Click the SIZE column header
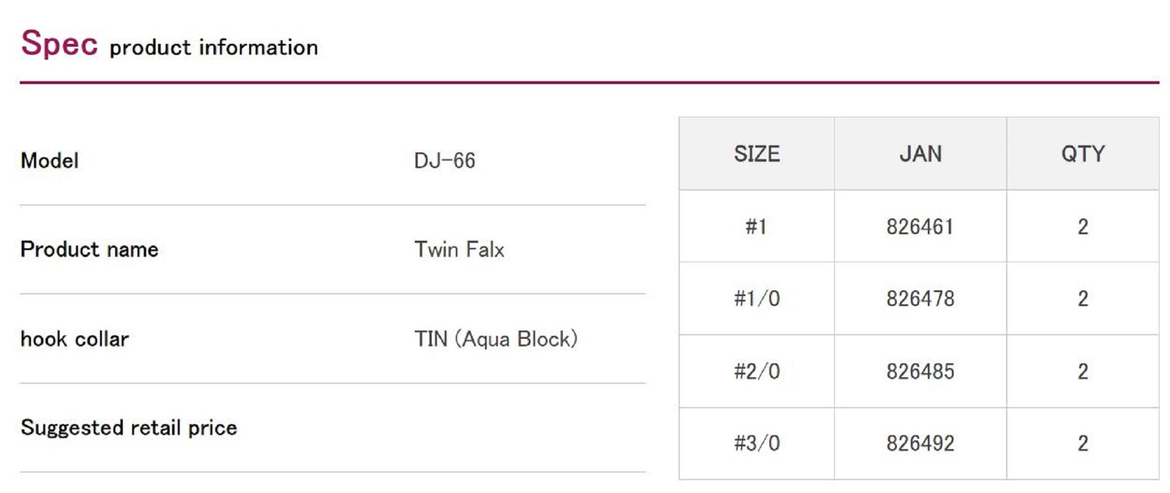Screen dimensions: 1170x493 click(x=756, y=154)
